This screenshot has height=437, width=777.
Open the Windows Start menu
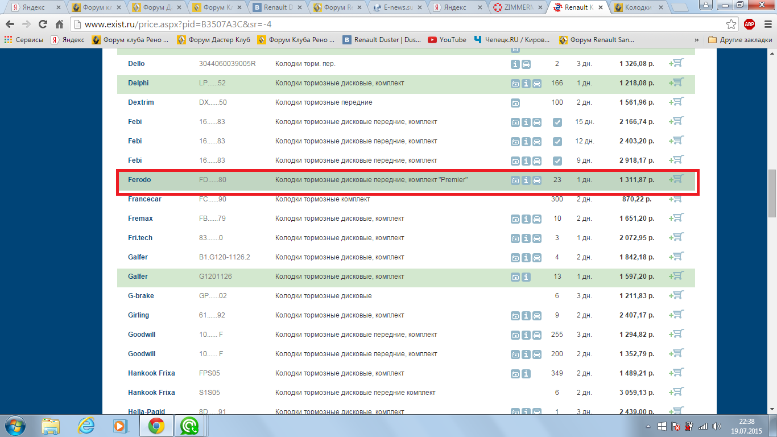tap(15, 426)
